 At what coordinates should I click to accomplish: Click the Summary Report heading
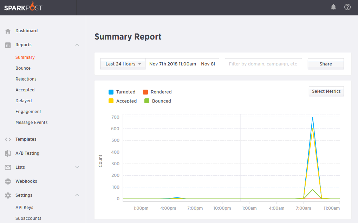[x=128, y=37]
